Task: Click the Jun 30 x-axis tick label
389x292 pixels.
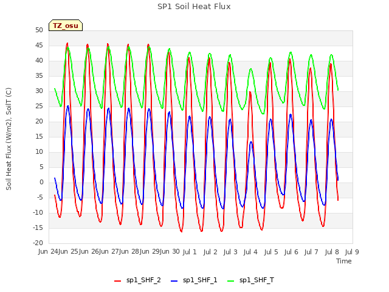Action: 170,251
